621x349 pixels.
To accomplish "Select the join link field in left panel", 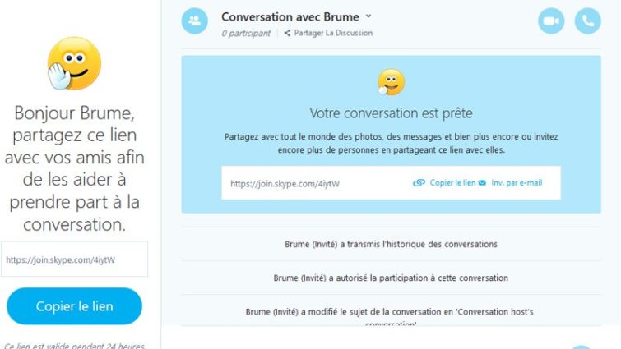I will [x=74, y=259].
